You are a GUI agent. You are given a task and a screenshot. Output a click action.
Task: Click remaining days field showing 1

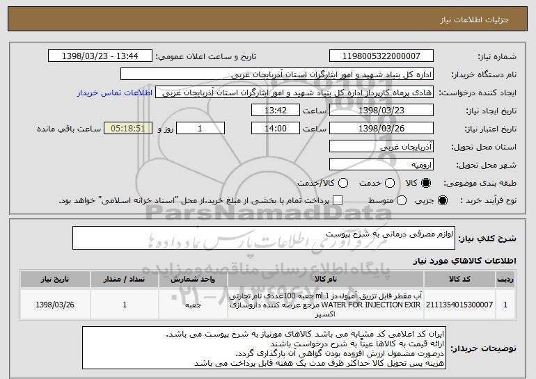[200, 129]
